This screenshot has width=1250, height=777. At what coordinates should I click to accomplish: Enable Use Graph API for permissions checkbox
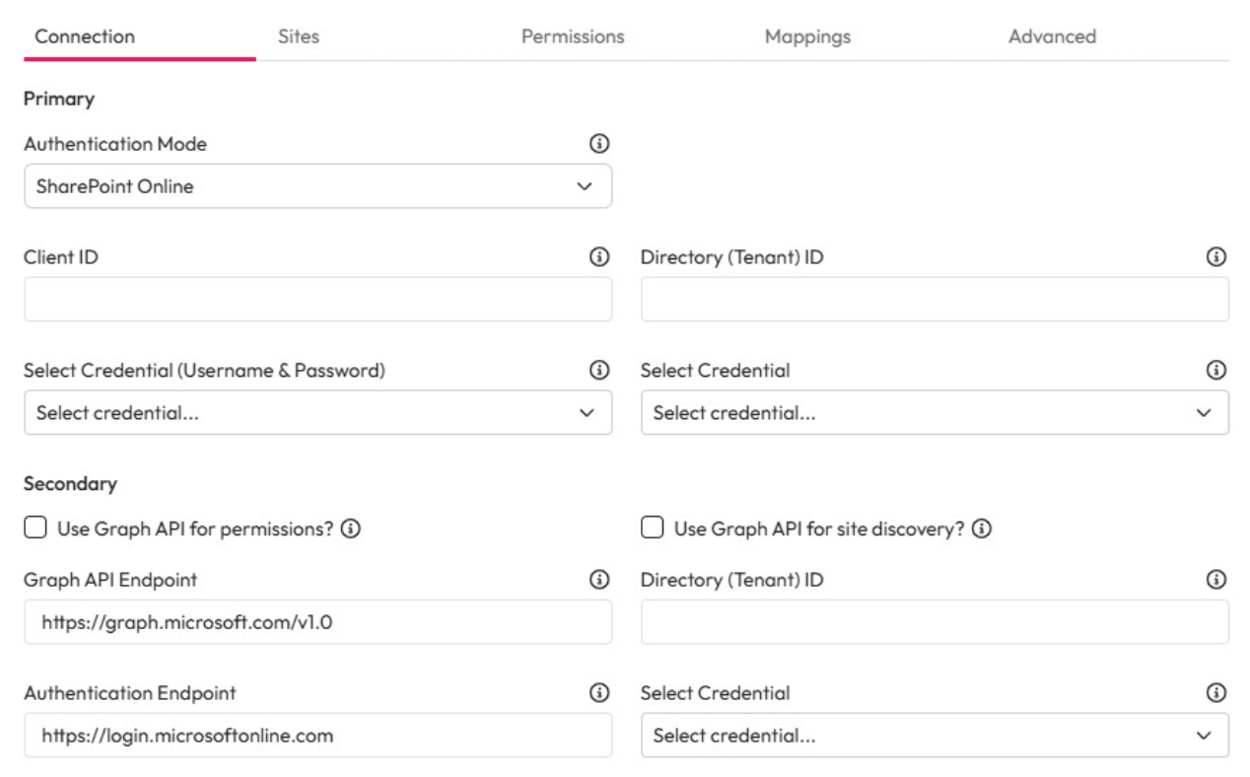[x=35, y=529]
